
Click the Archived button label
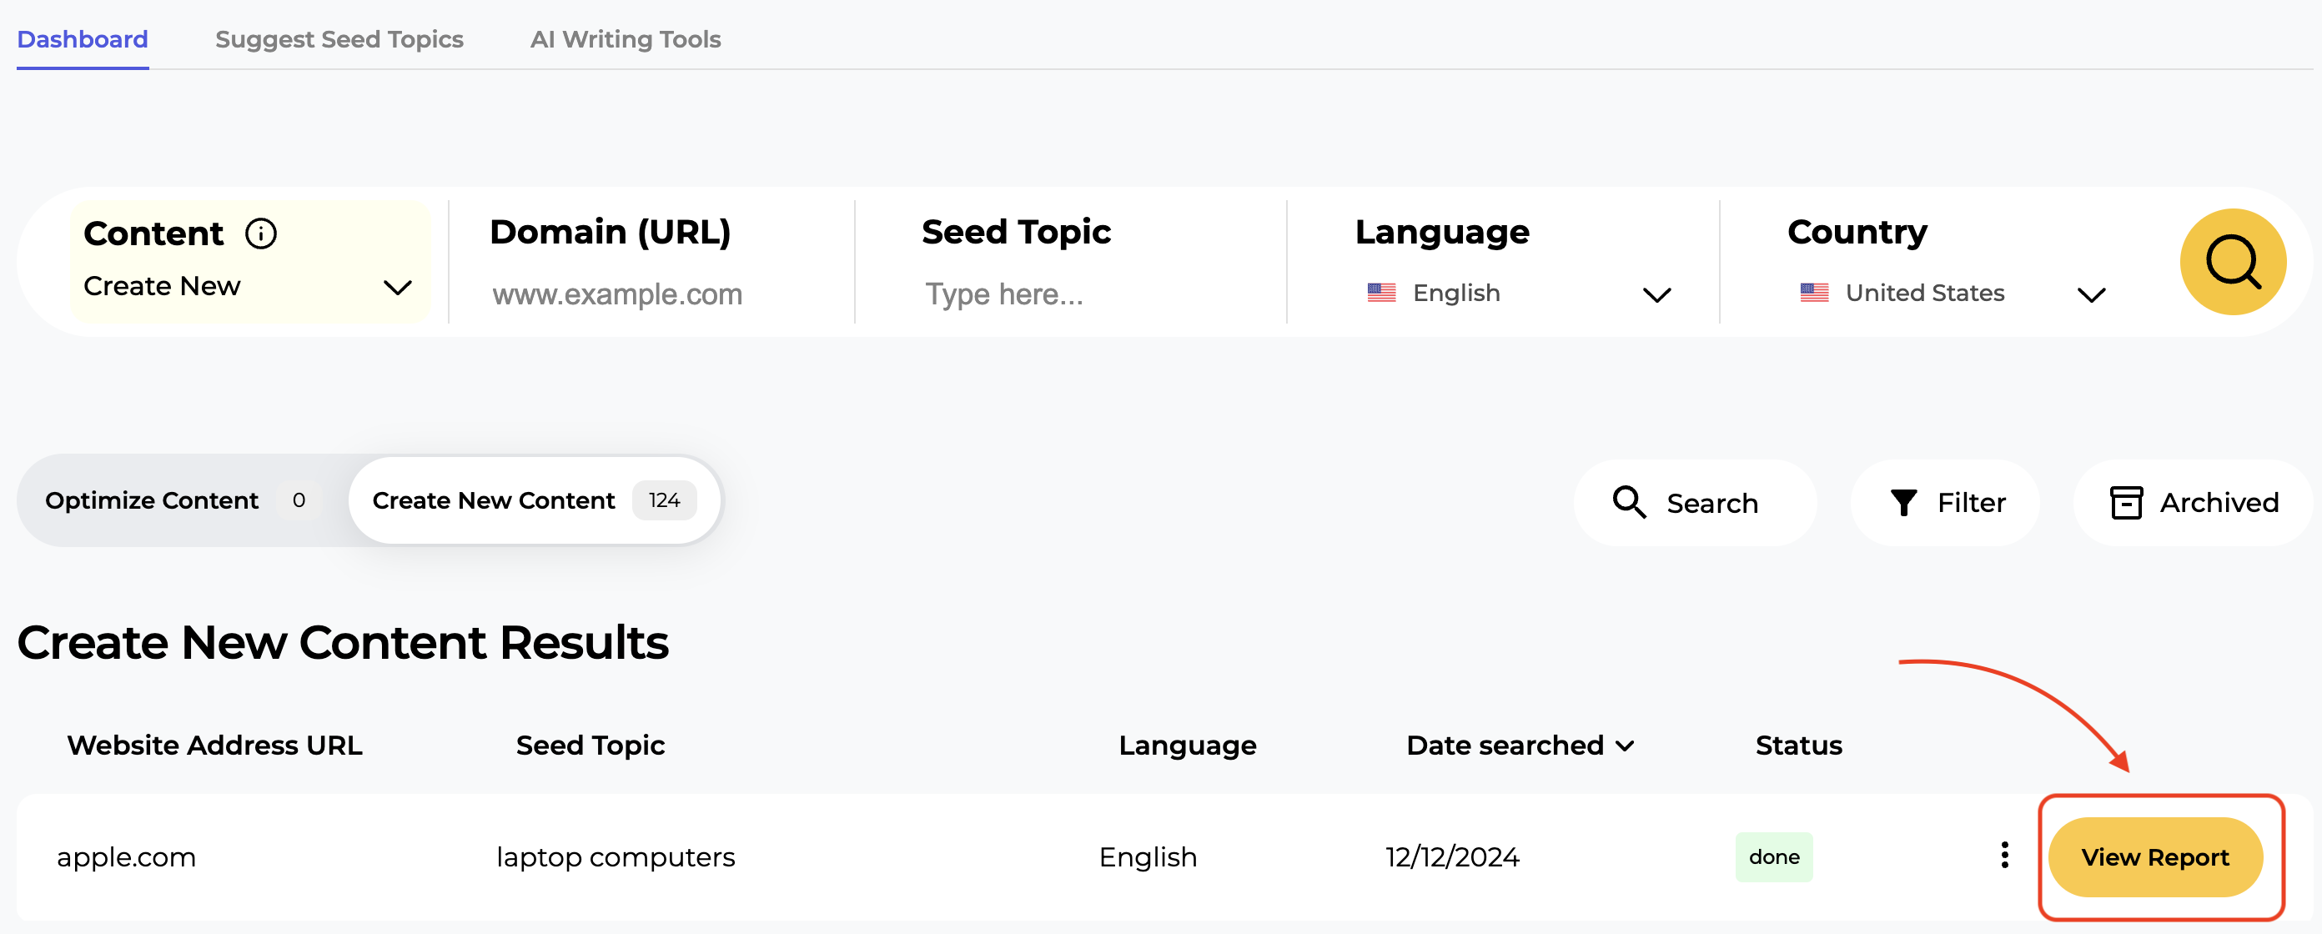tap(2219, 503)
